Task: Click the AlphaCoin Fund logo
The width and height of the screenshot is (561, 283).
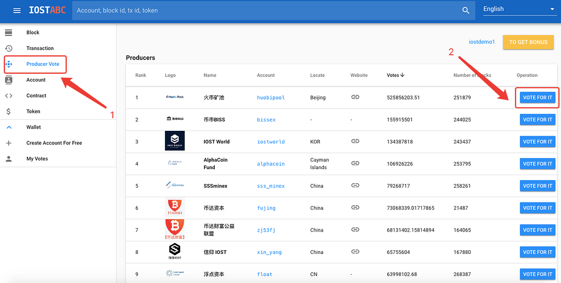Action: (175, 163)
